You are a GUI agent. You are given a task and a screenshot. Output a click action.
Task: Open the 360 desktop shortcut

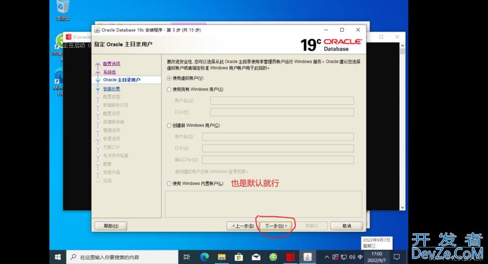(x=57, y=47)
